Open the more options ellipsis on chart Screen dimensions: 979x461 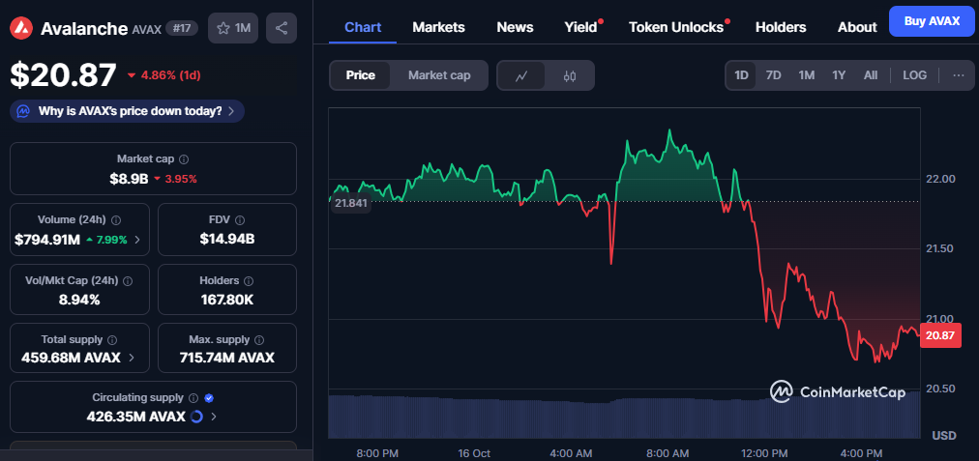tap(959, 75)
